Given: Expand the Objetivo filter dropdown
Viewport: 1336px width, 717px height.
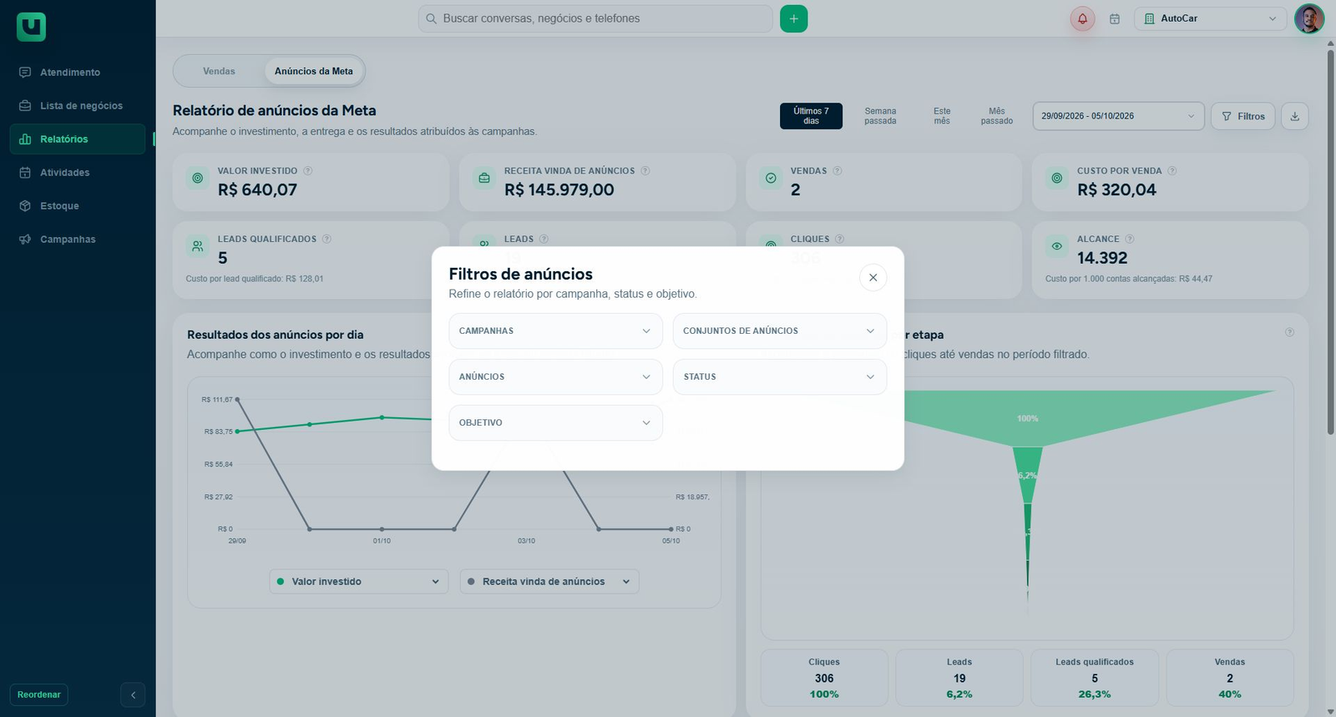Looking at the screenshot, I should click(555, 423).
